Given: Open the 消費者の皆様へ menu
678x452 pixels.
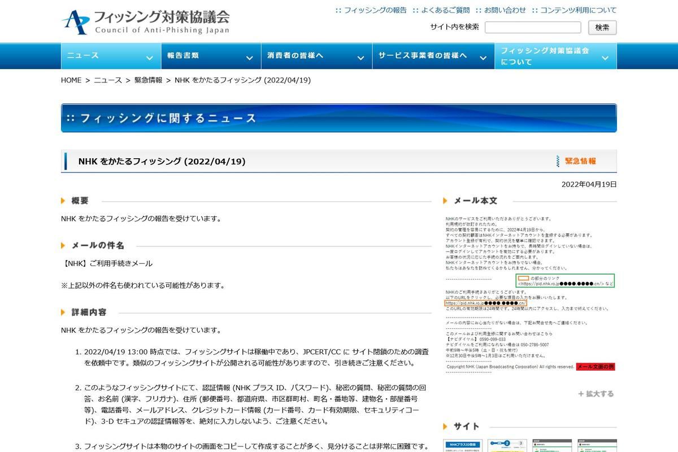Looking at the screenshot, I should [x=316, y=56].
